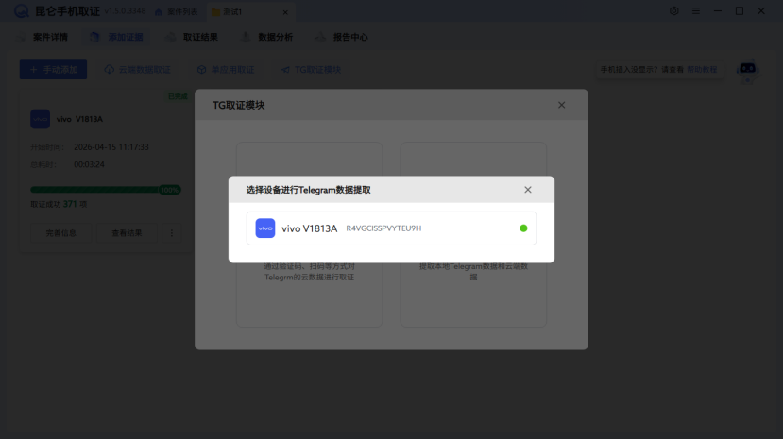Click the vivo logo icon in dialog

pos(265,228)
